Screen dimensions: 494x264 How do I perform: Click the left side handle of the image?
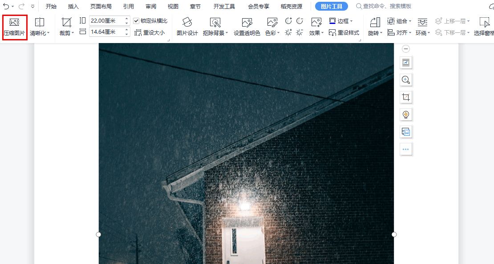click(x=99, y=234)
